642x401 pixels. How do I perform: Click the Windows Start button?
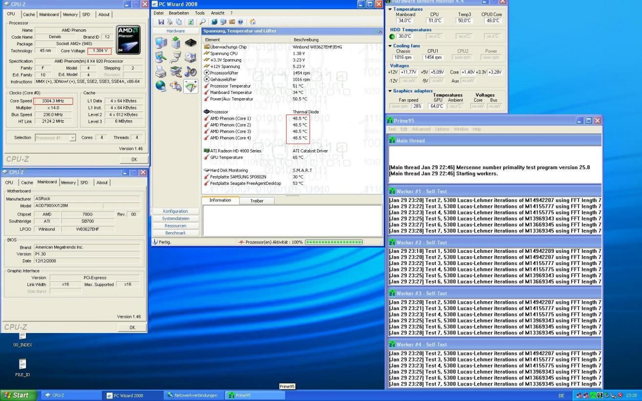(19, 395)
